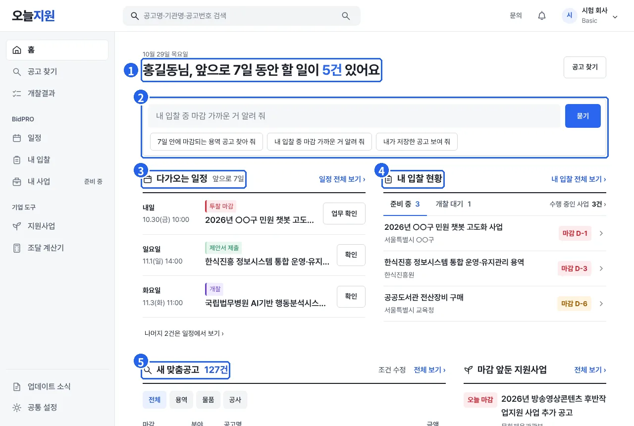Open the 수행 중인 사업 3건 link
This screenshot has width=634, height=426.
578,204
